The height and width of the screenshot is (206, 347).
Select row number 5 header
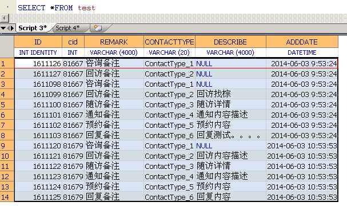7,104
